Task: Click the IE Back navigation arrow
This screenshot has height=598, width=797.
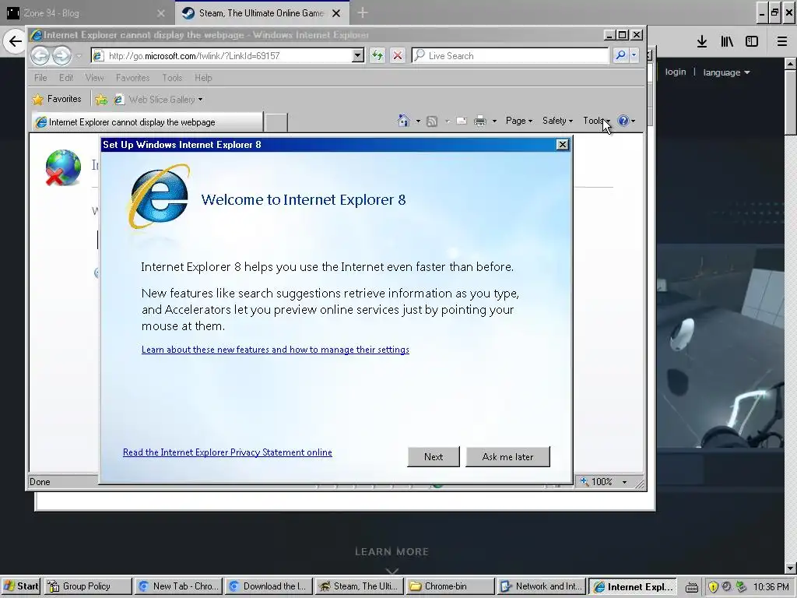Action: pos(40,55)
